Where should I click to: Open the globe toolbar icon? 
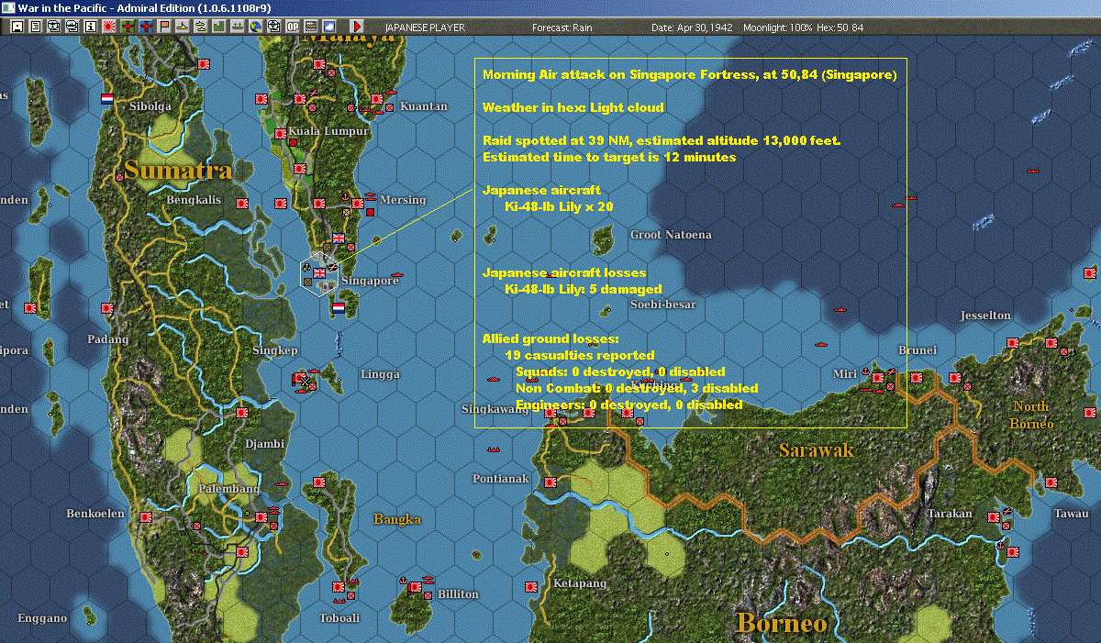pos(255,27)
